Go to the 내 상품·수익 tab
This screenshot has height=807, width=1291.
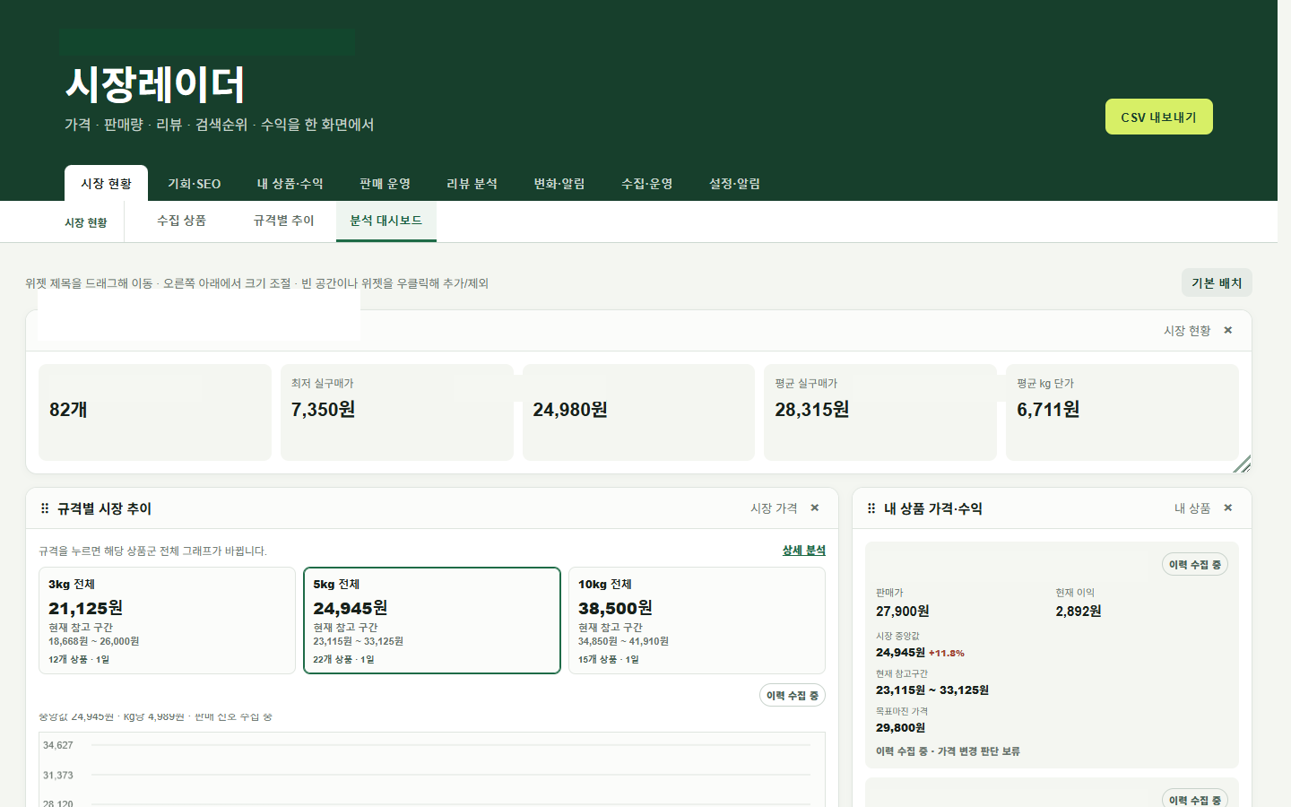click(x=290, y=184)
